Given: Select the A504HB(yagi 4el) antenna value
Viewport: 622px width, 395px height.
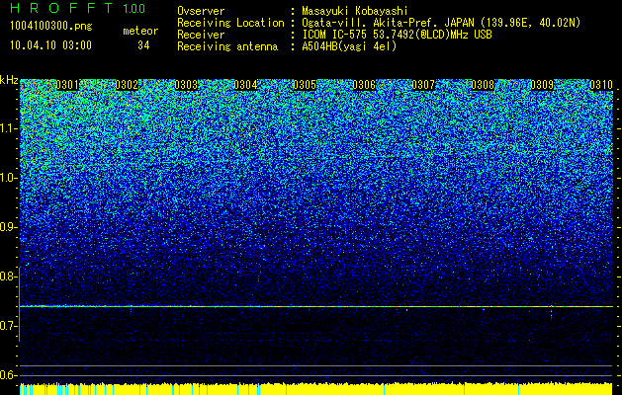Looking at the screenshot, I should point(349,46).
